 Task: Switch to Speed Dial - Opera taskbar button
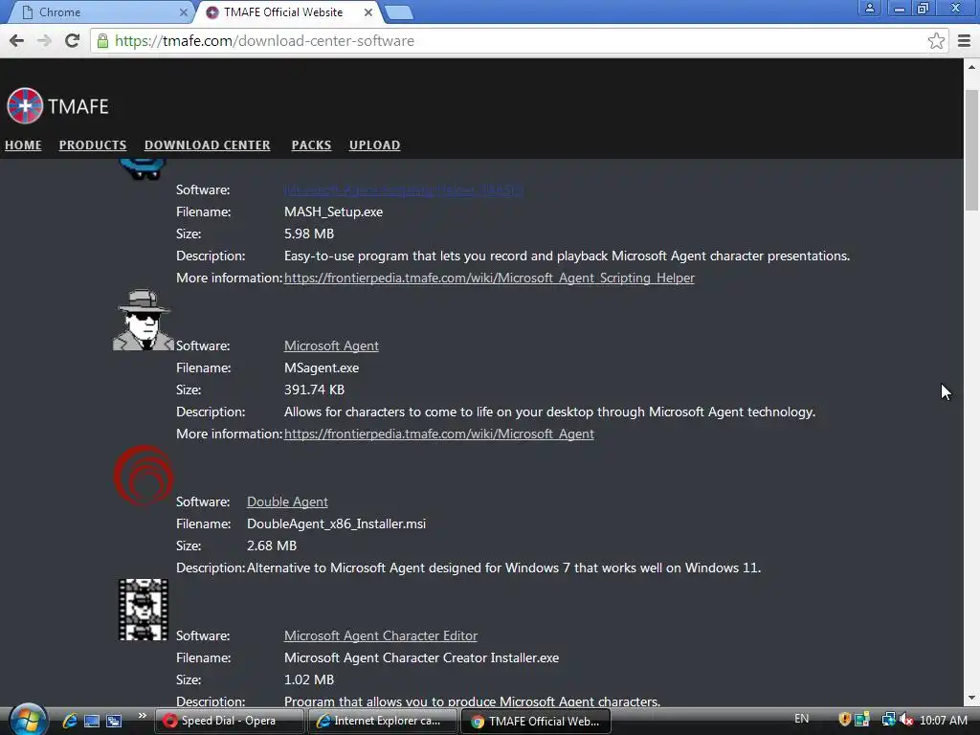tap(229, 721)
